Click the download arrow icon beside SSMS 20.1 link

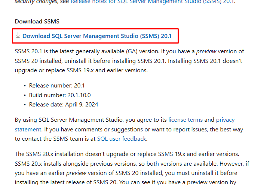tap(18, 35)
